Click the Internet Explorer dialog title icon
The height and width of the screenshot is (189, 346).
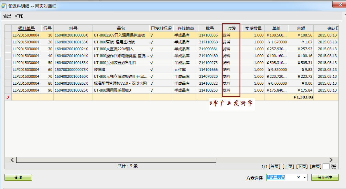click(3, 6)
